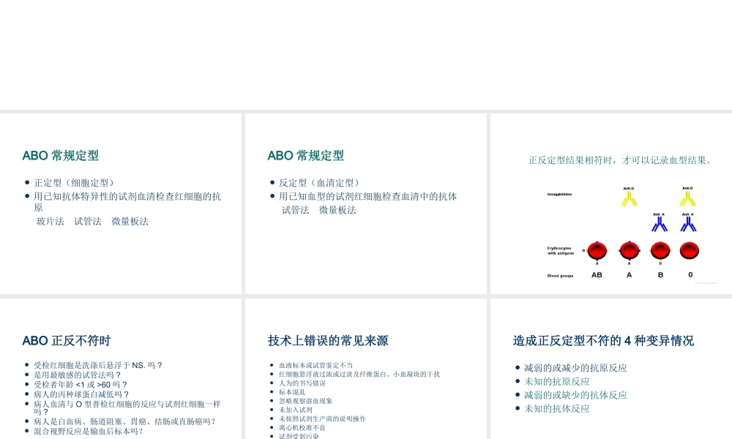Click the Isoagglutinins label

[x=559, y=195]
